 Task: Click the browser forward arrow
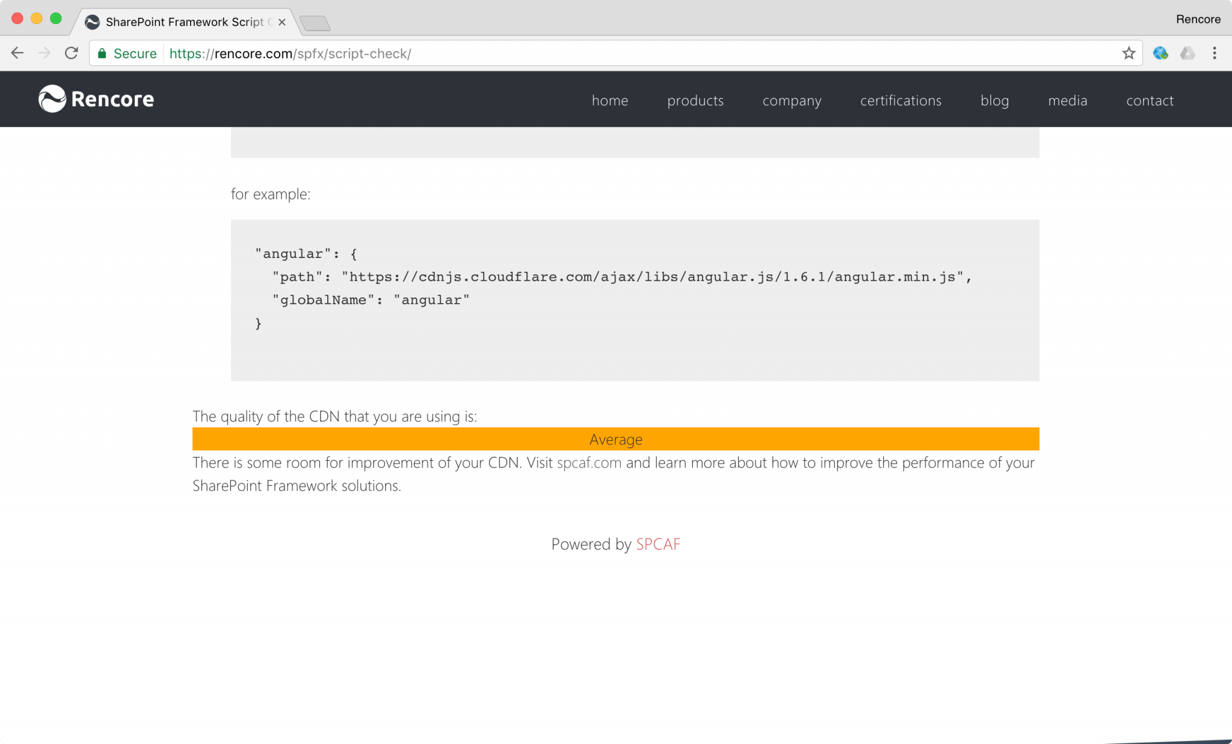click(x=45, y=54)
